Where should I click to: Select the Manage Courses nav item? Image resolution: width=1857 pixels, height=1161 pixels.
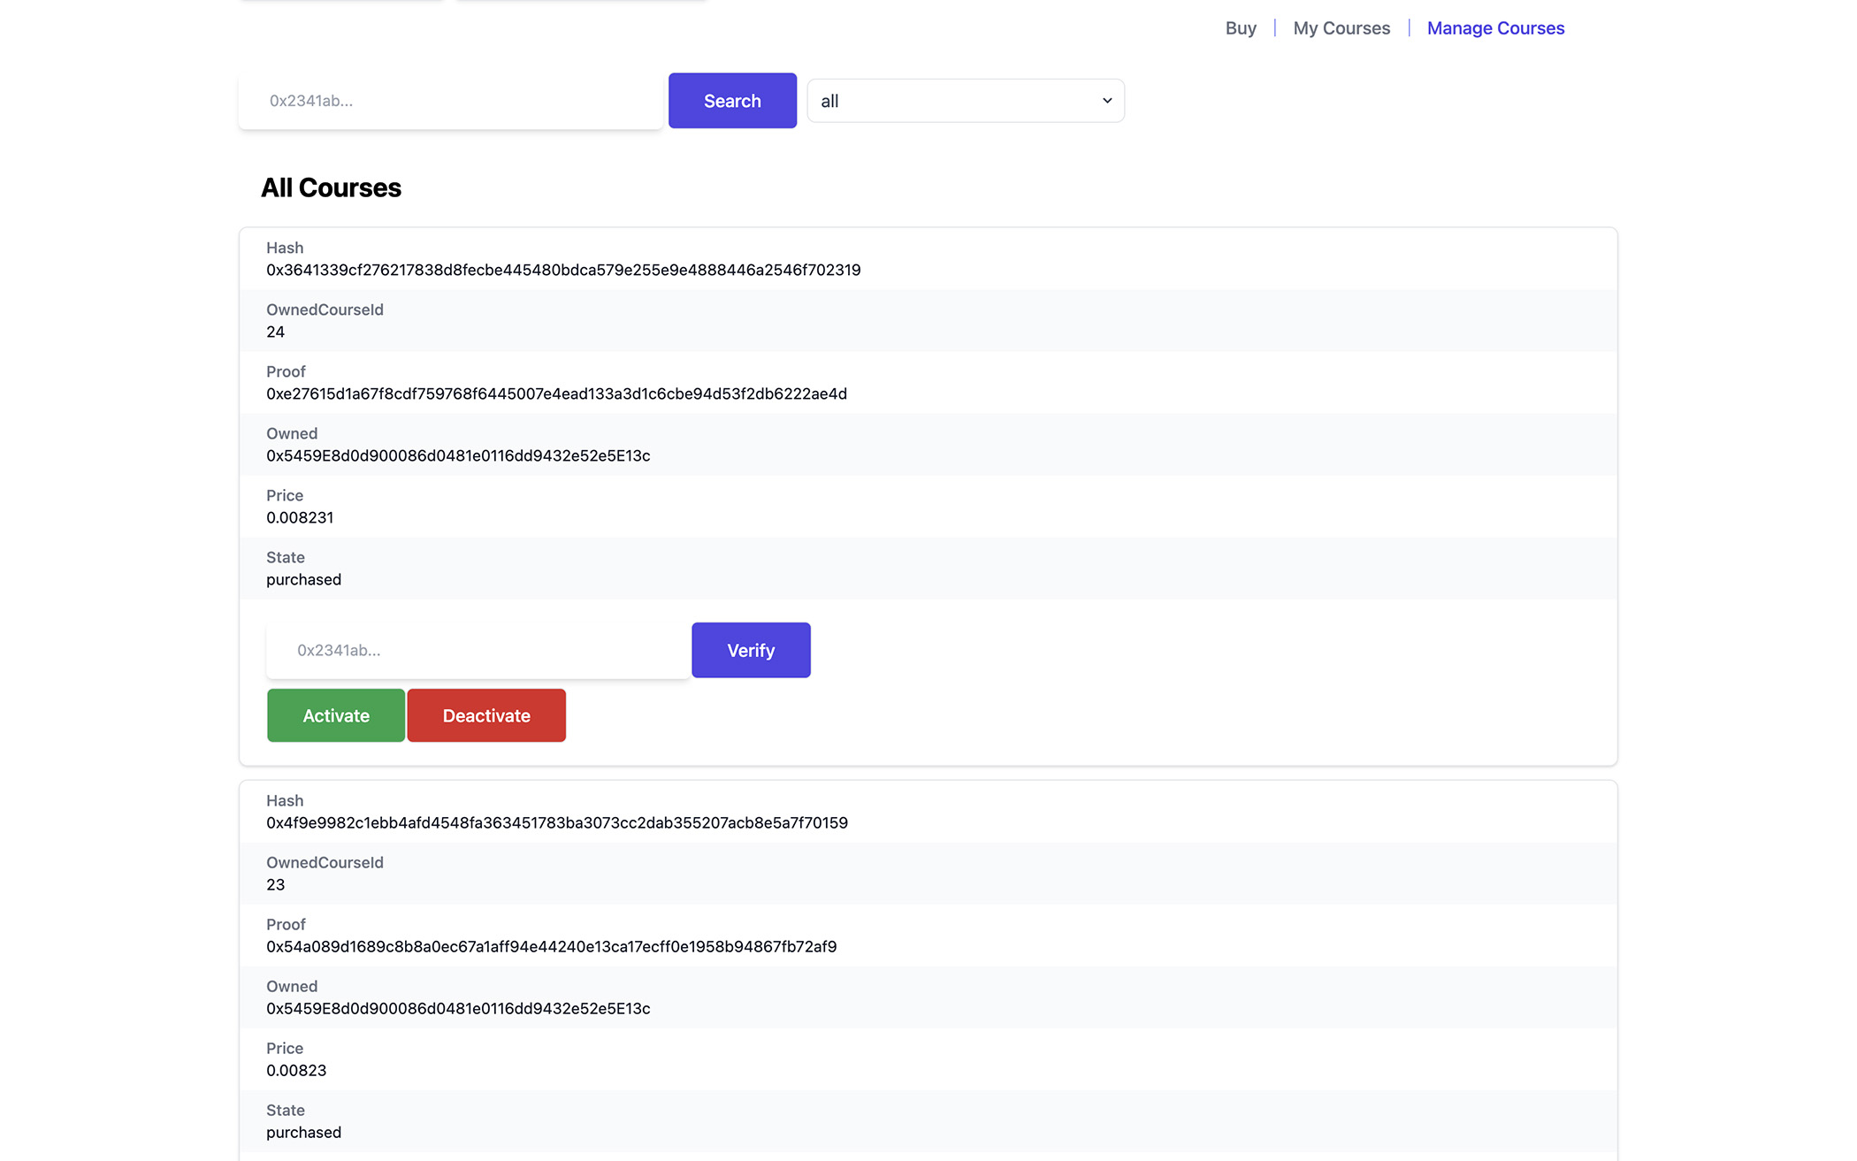coord(1494,28)
